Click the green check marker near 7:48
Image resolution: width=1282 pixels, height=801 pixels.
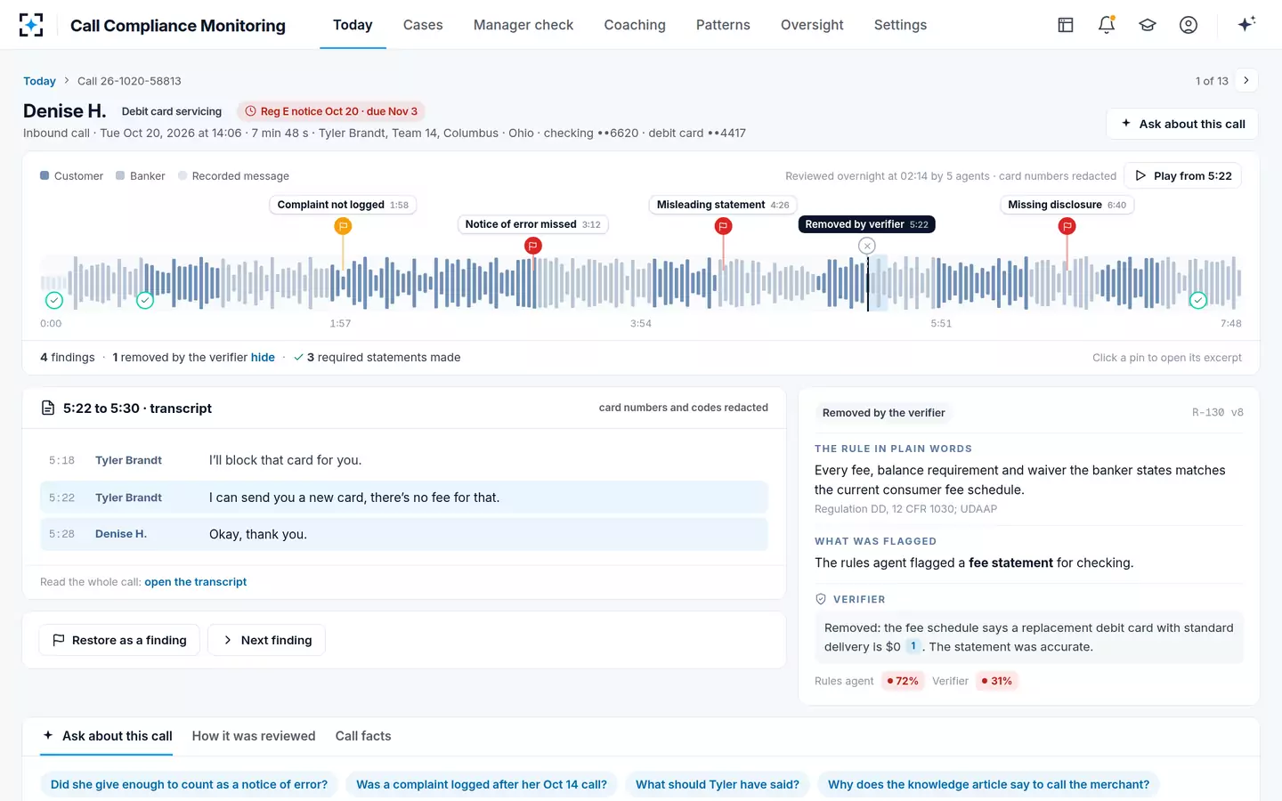pyautogui.click(x=1198, y=300)
